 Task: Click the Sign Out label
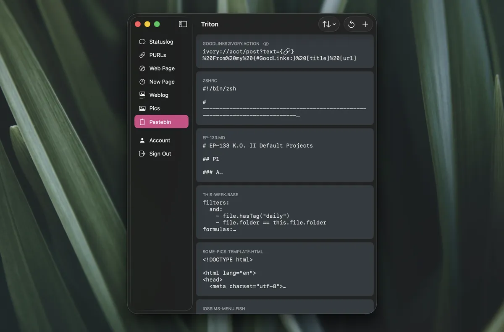coord(160,154)
